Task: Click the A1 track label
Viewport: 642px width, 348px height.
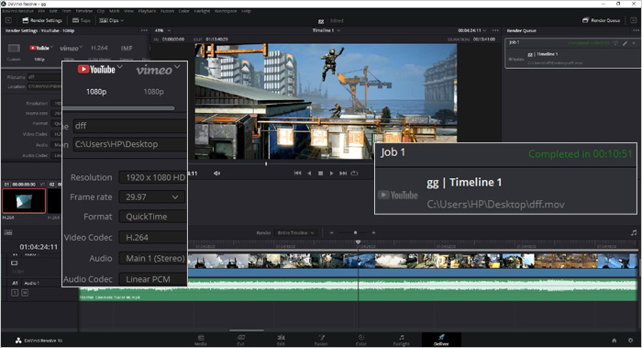Action: click(x=15, y=283)
